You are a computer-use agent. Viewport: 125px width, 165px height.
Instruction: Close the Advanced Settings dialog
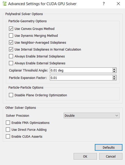pyautogui.click(x=118, y=4)
